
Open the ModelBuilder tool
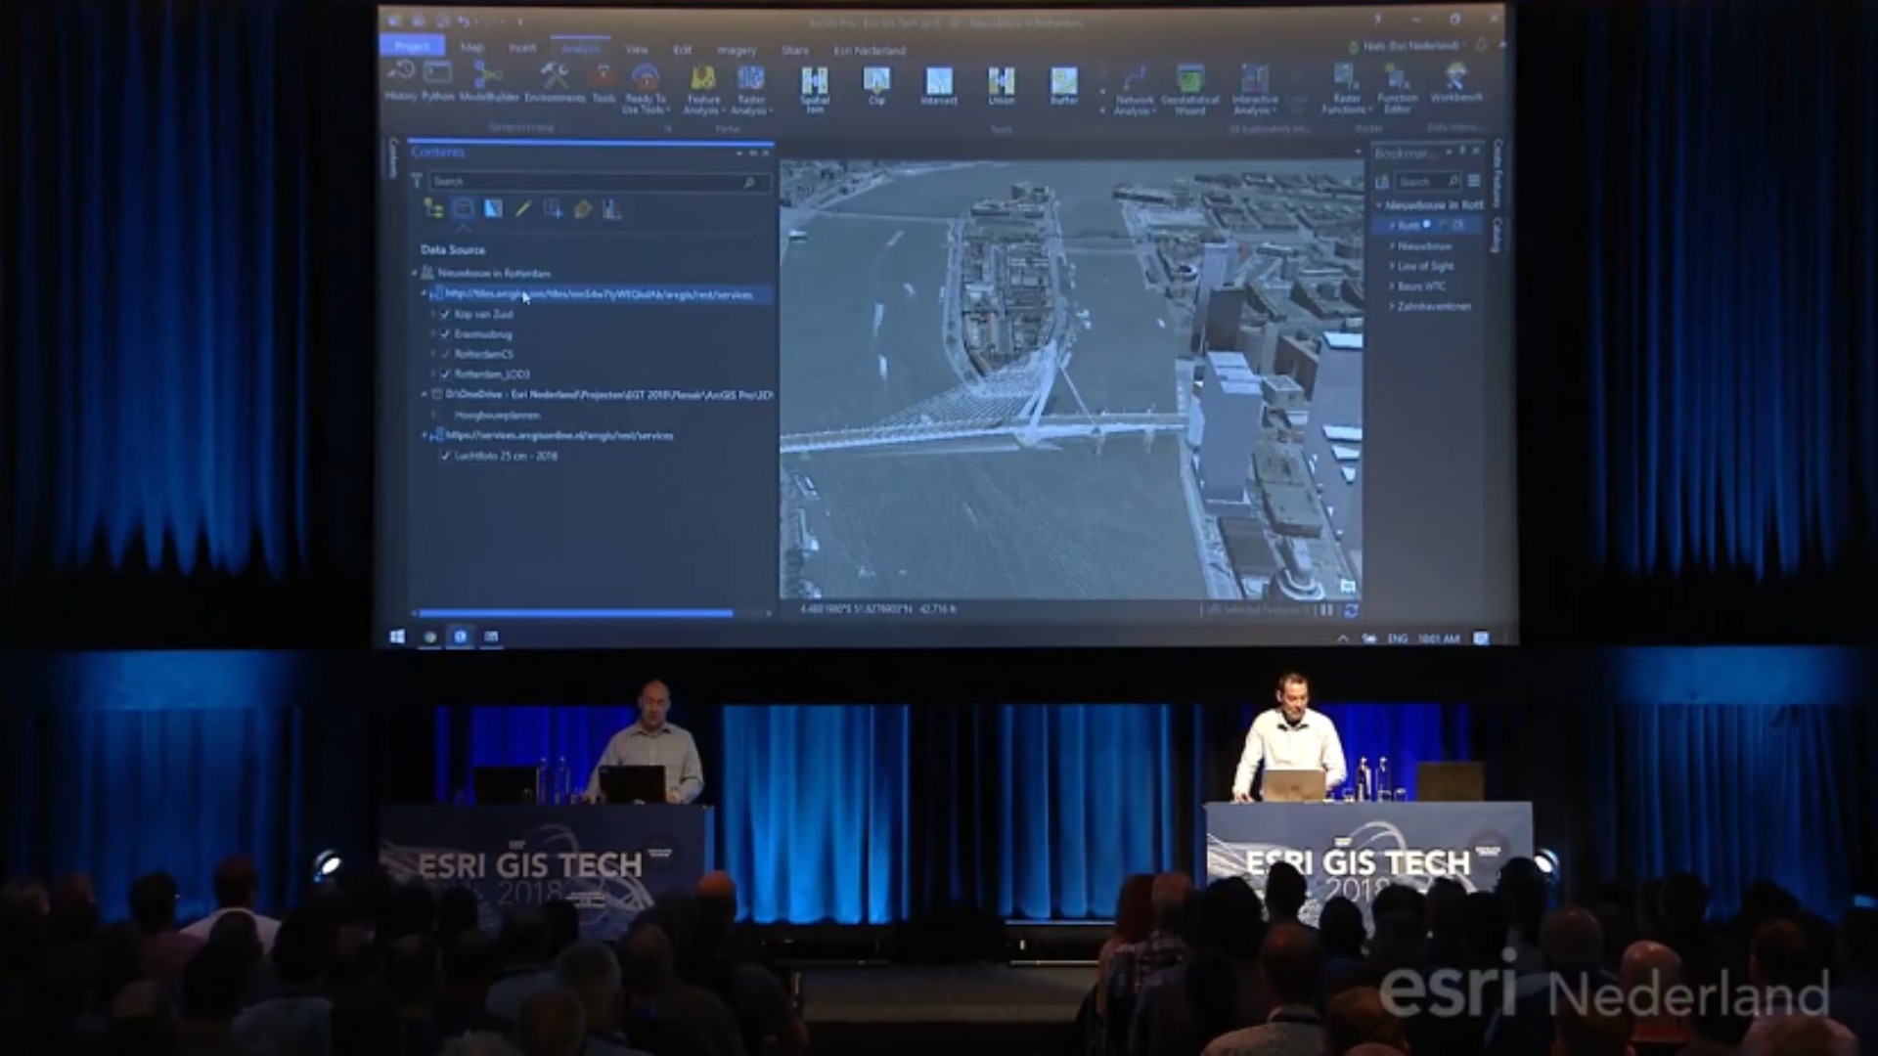click(487, 80)
